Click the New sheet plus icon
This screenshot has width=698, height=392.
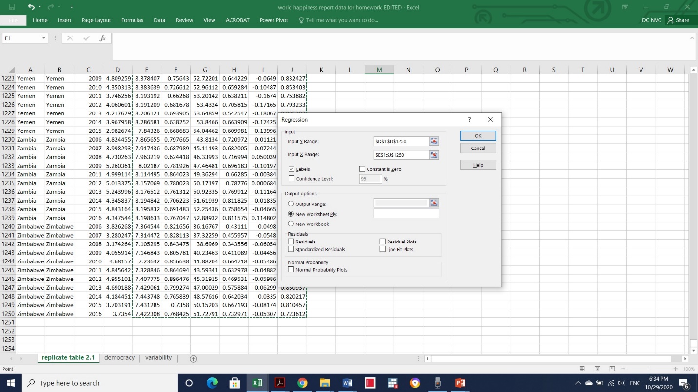tap(193, 359)
